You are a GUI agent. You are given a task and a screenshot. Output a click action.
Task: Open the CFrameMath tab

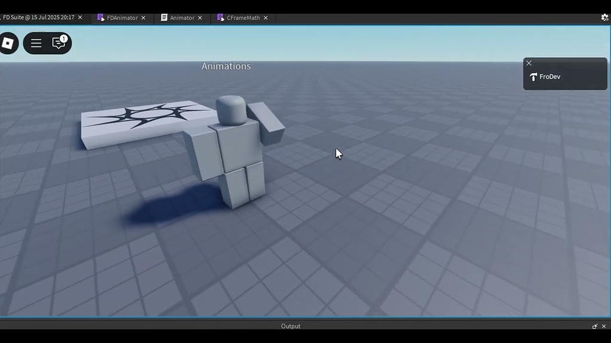pyautogui.click(x=243, y=17)
